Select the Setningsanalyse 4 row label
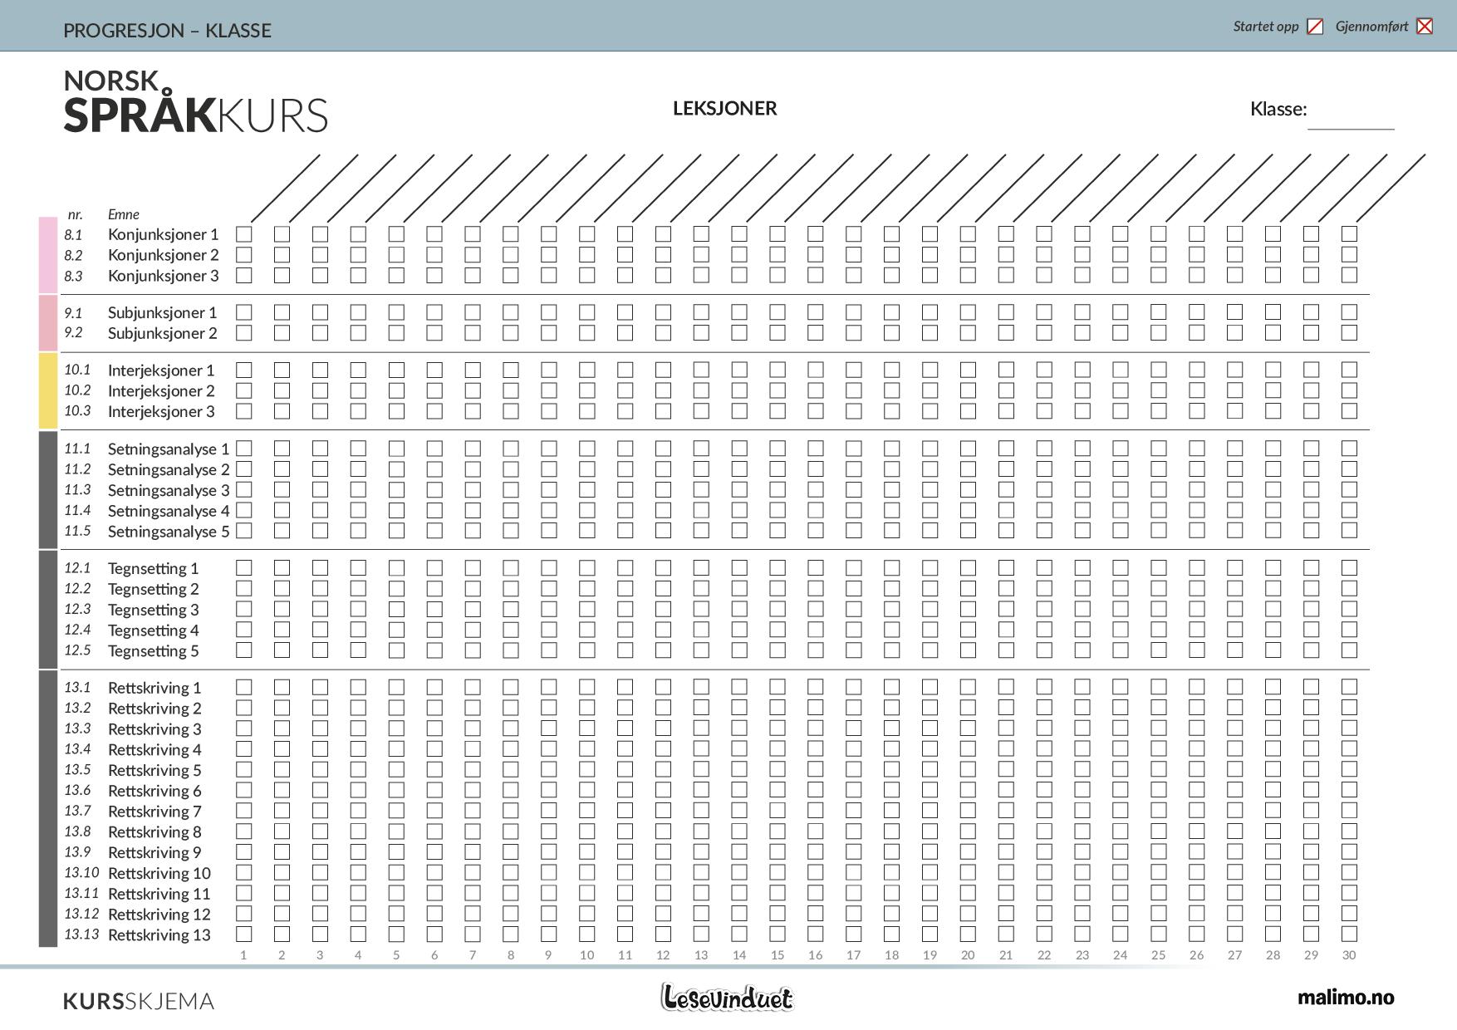 (x=169, y=511)
